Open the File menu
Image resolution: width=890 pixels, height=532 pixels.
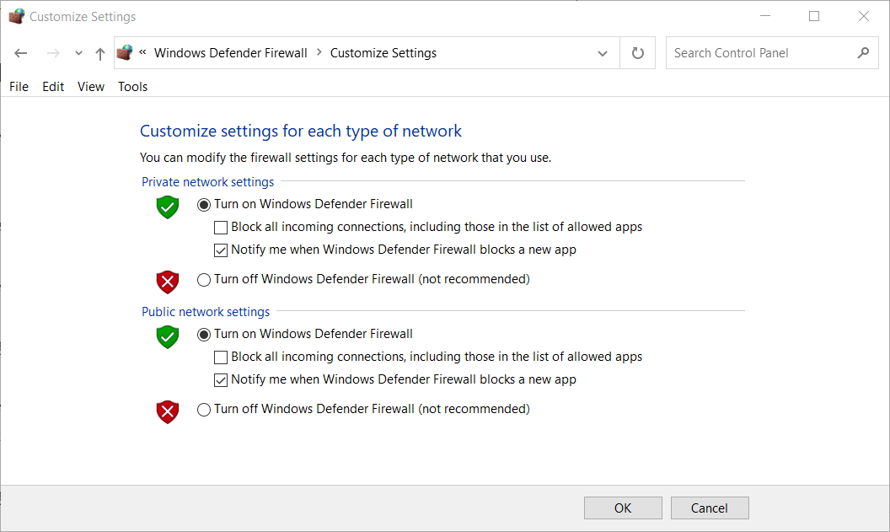19,86
